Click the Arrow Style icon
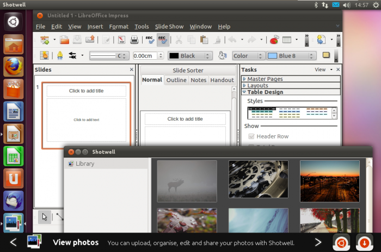Viewport: 381px width, 252px height. (x=72, y=55)
